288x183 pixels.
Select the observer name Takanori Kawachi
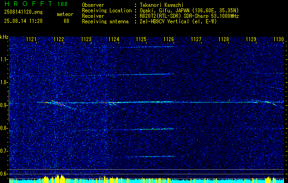(x=161, y=5)
